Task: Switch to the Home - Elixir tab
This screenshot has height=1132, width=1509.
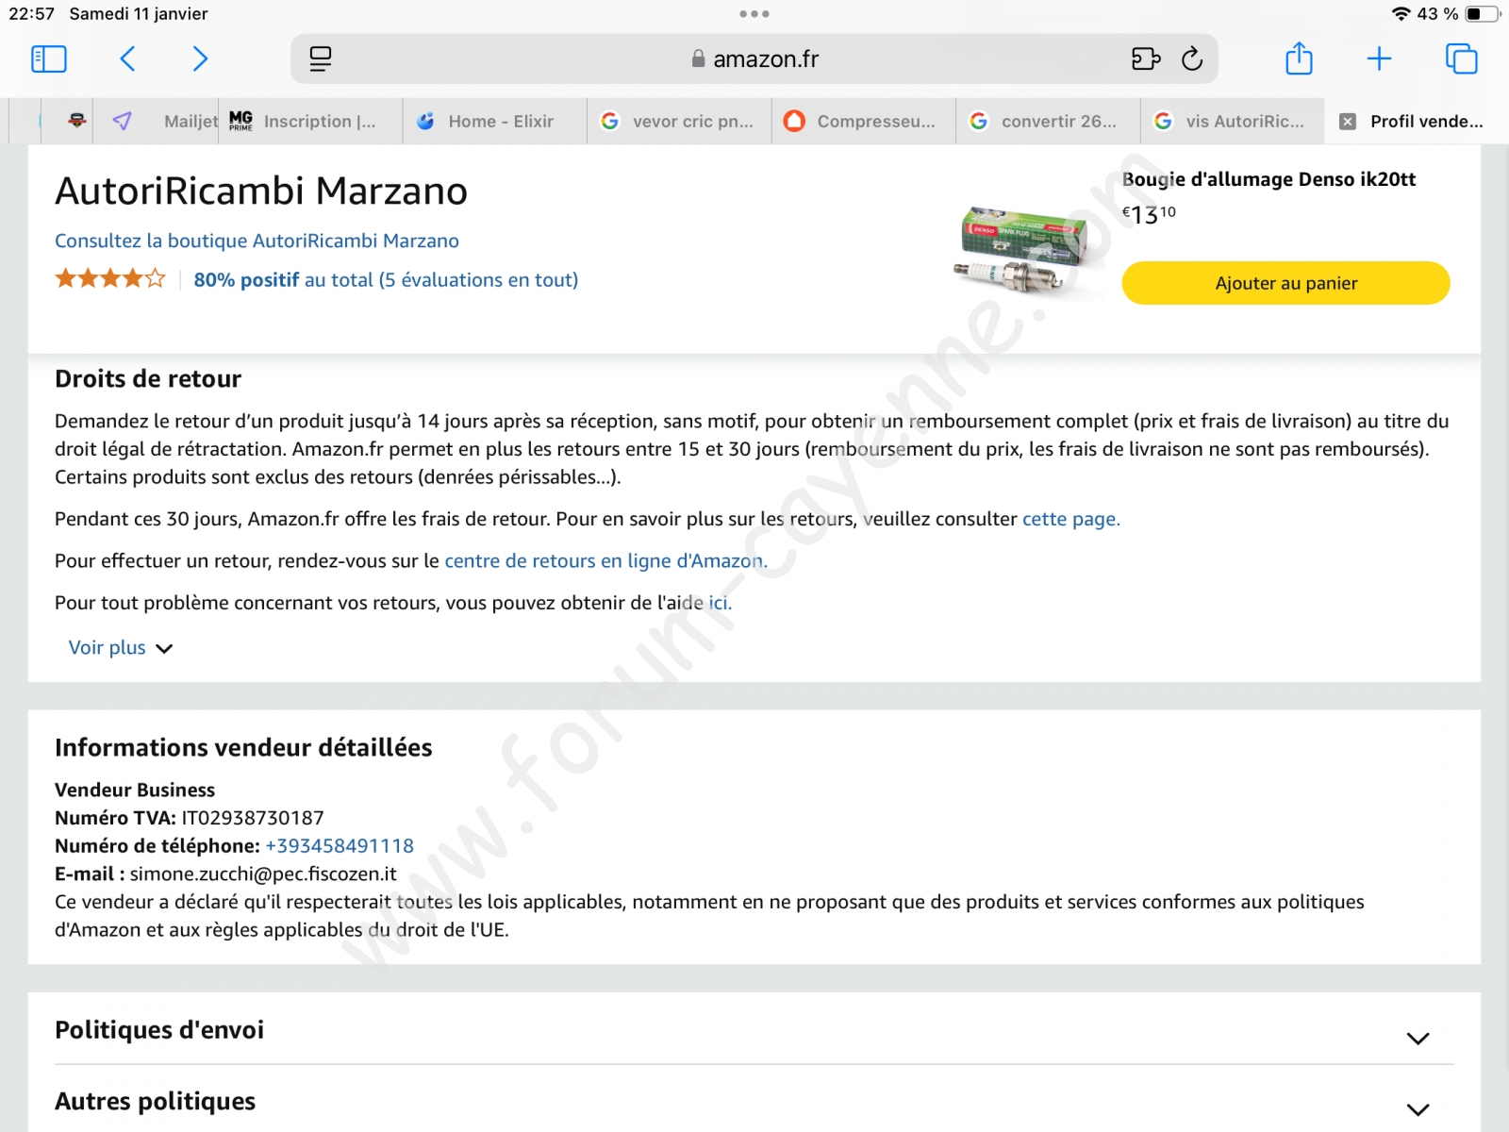Action: point(494,122)
